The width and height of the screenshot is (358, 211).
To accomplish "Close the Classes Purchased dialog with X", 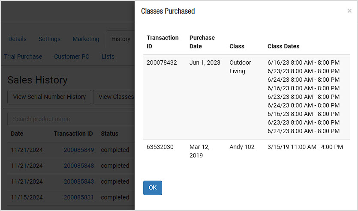I will [x=349, y=11].
